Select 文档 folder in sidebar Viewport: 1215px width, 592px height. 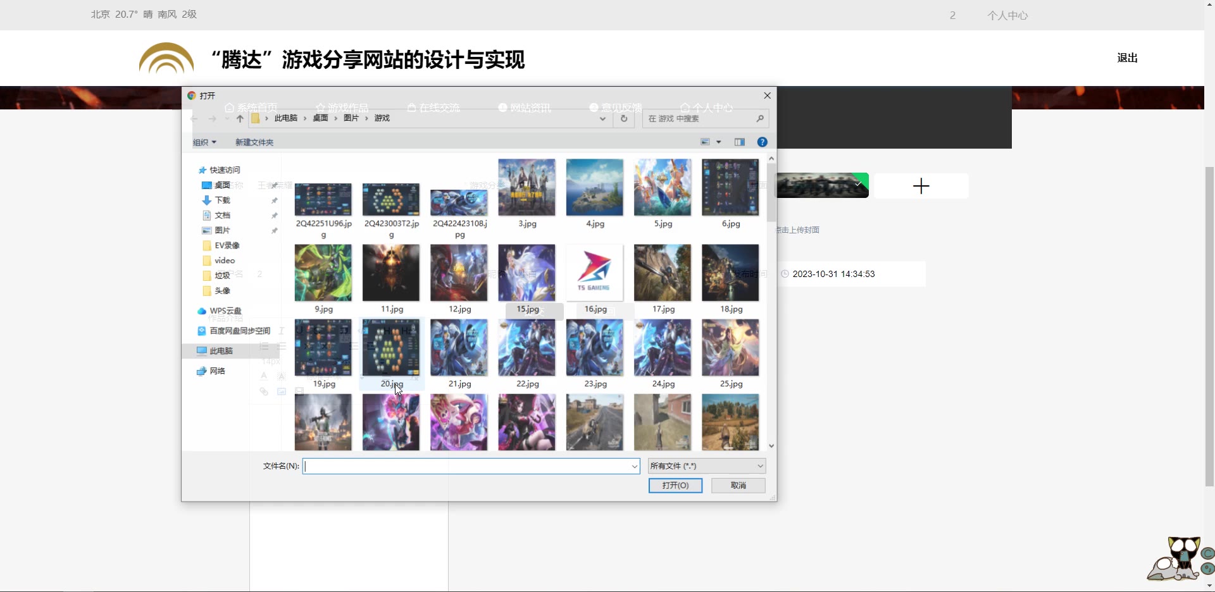[216, 215]
